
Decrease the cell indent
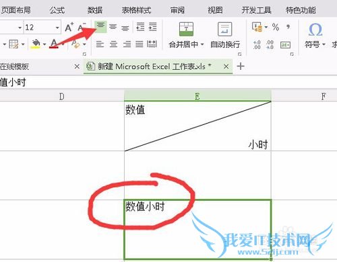140,27
